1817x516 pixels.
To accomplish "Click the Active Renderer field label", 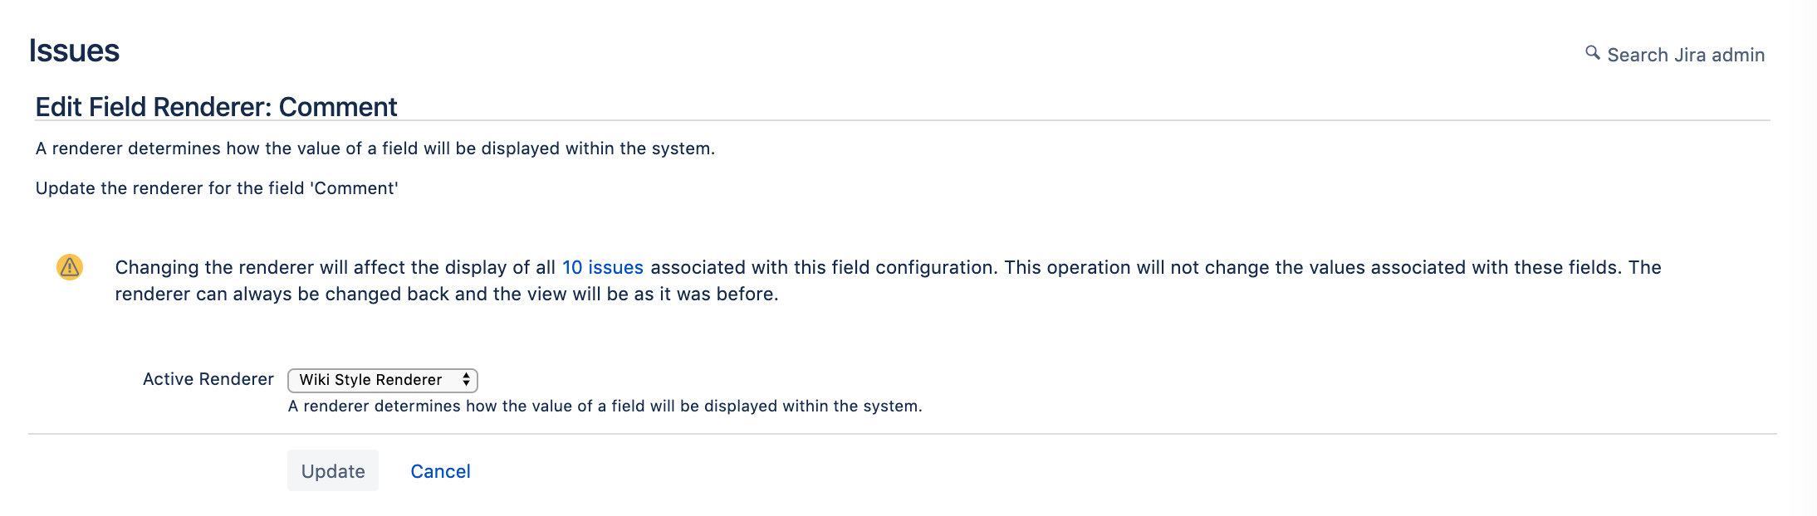I will click(x=208, y=379).
